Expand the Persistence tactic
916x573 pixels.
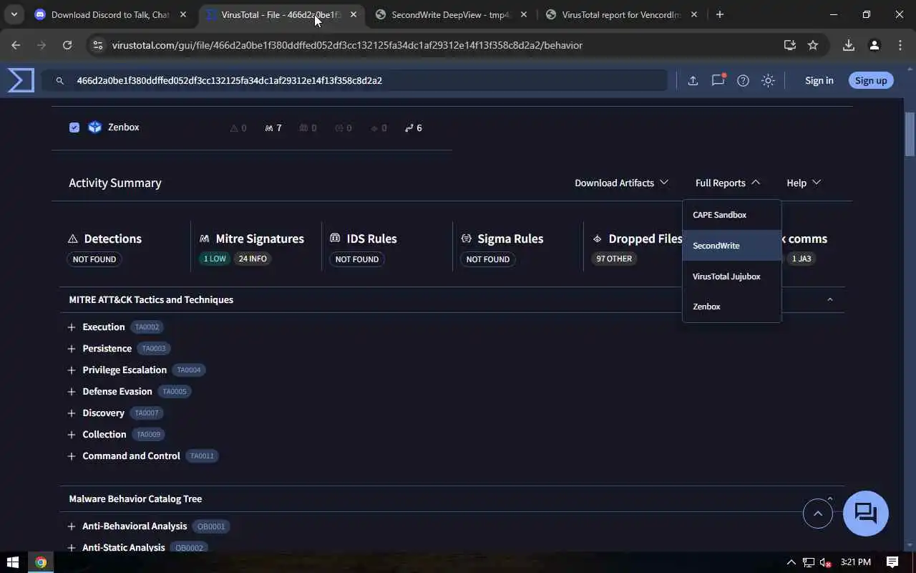(x=72, y=349)
